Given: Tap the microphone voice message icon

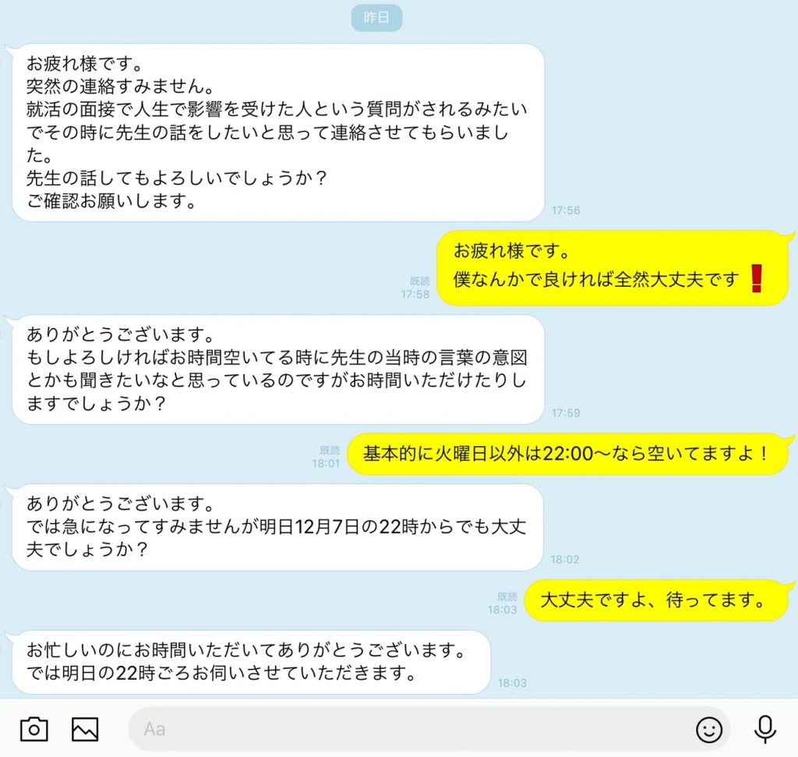Looking at the screenshot, I should (765, 729).
